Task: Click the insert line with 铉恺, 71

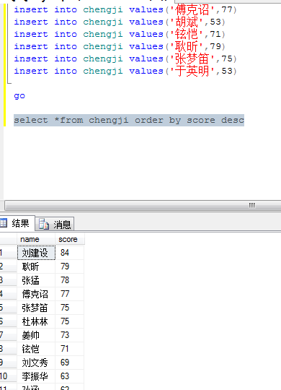Action: tap(120, 34)
